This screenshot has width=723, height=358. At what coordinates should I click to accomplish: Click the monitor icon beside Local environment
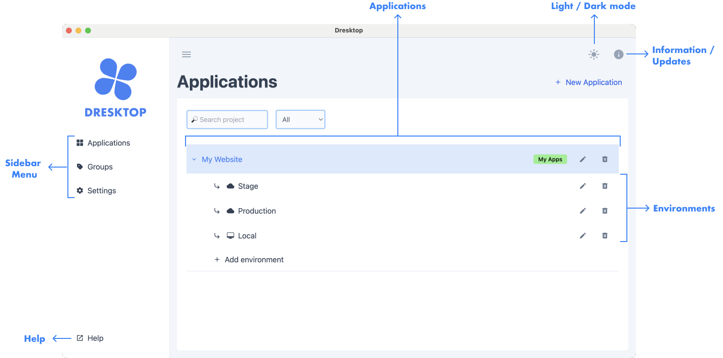(230, 235)
